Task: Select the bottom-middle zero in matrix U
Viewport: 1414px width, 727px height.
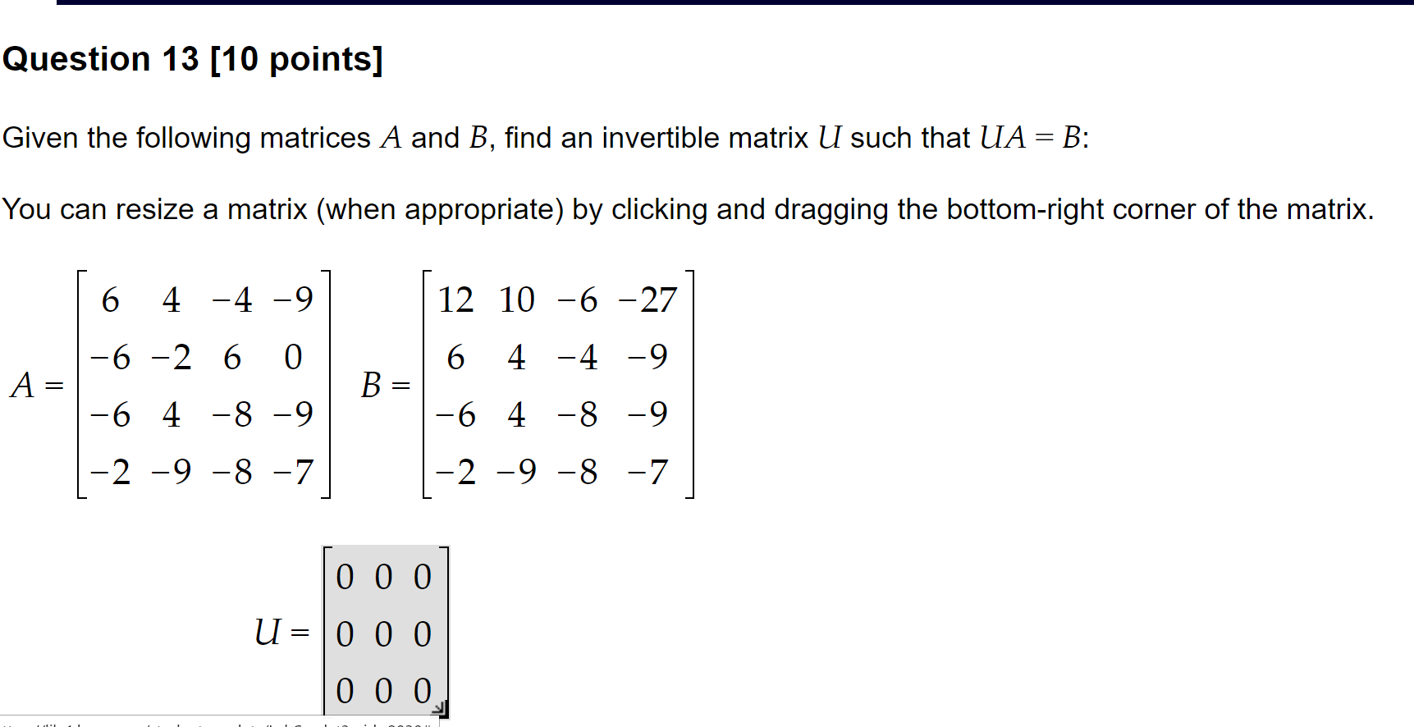Action: (383, 689)
